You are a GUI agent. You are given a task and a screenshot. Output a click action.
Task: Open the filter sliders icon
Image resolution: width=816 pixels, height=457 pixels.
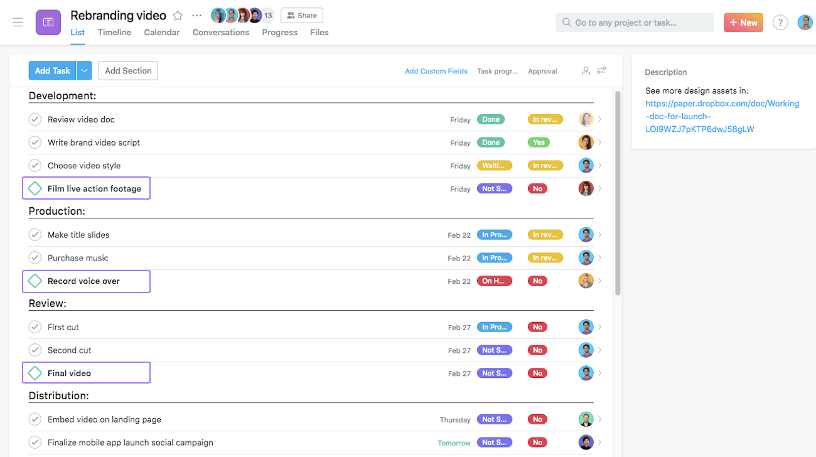pos(601,70)
